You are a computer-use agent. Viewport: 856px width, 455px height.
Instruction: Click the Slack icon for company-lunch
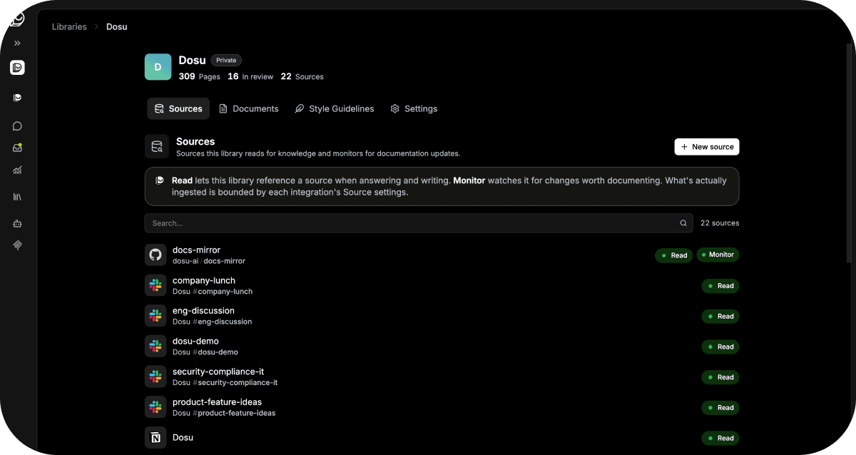tap(156, 285)
